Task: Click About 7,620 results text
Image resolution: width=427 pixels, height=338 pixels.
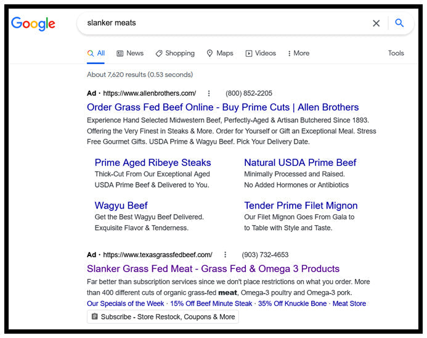Action: click(140, 75)
